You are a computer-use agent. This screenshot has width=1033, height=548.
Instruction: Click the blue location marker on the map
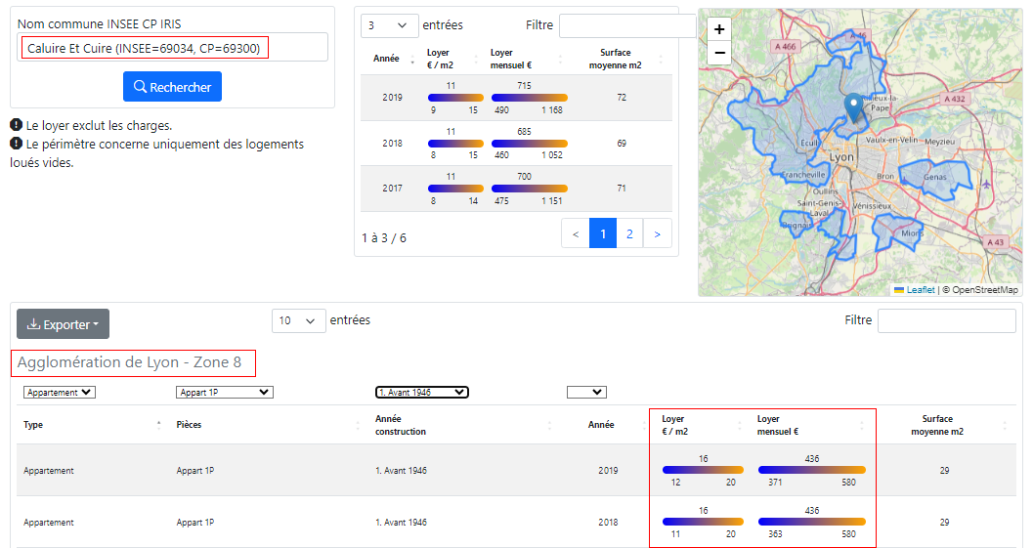point(854,107)
